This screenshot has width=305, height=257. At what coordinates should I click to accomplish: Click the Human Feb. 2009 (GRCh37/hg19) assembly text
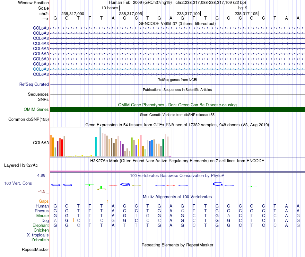tap(140, 3)
